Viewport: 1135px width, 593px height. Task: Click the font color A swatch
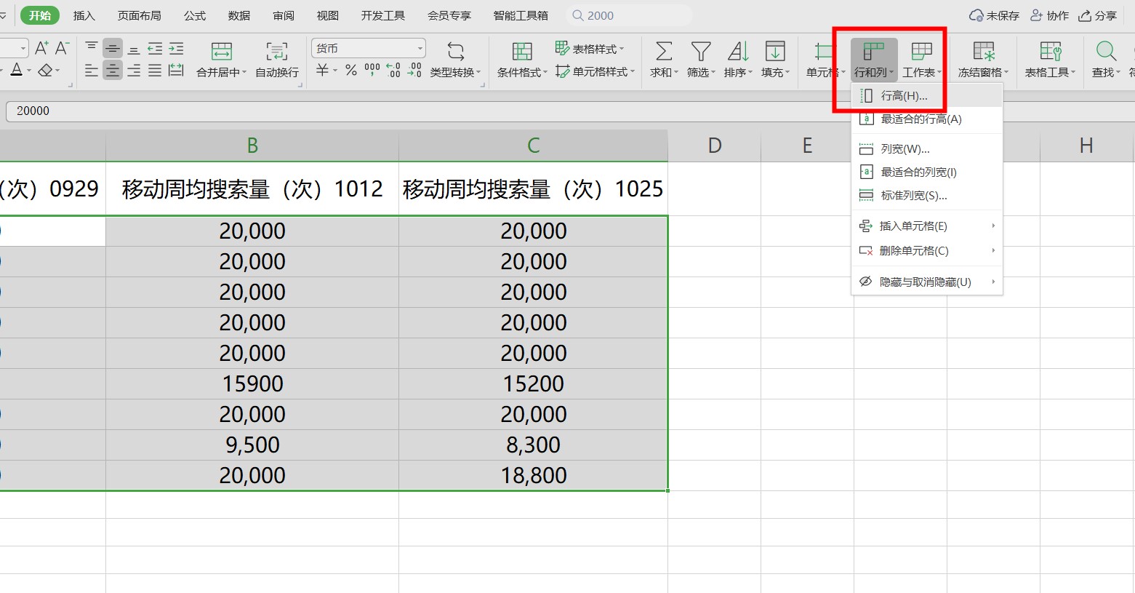click(16, 71)
